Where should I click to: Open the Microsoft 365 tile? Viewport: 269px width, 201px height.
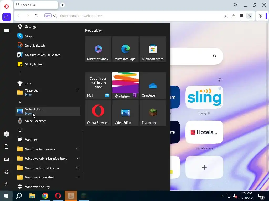[98, 49]
